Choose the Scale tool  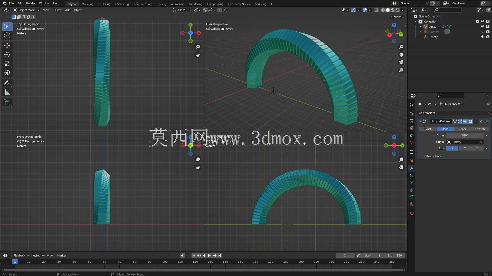pyautogui.click(x=7, y=64)
